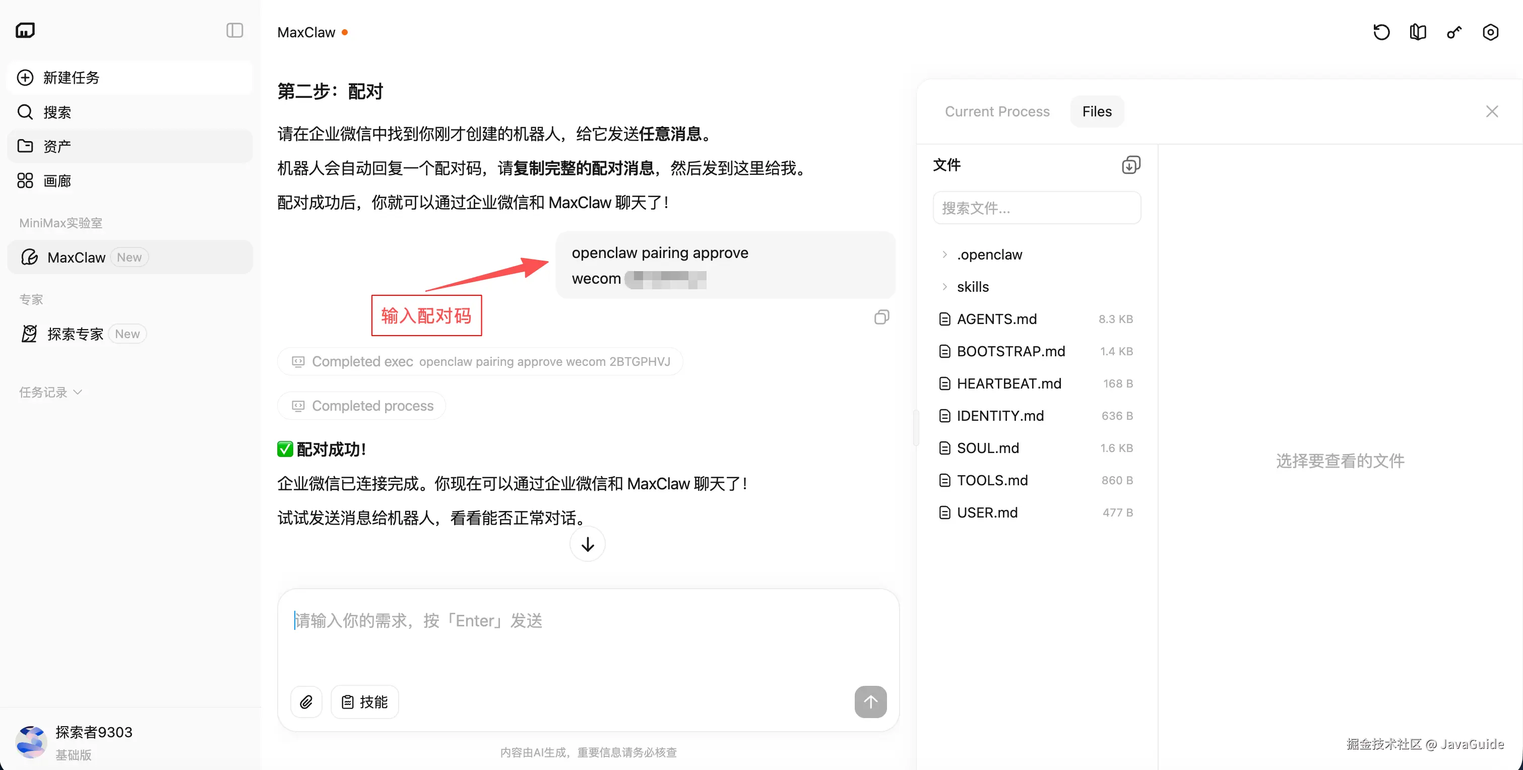Copy the pairing message with copy icon

(881, 317)
